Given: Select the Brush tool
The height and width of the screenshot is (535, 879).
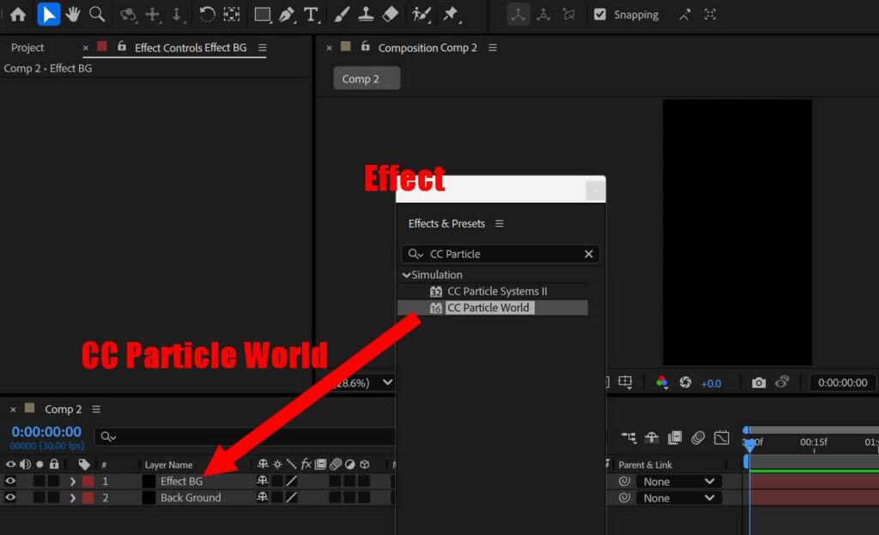Looking at the screenshot, I should point(342,15).
